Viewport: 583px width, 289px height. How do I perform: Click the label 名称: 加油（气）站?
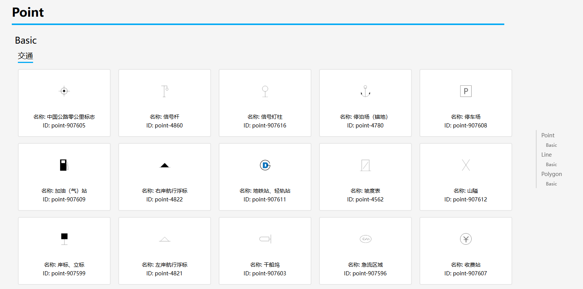(x=64, y=191)
